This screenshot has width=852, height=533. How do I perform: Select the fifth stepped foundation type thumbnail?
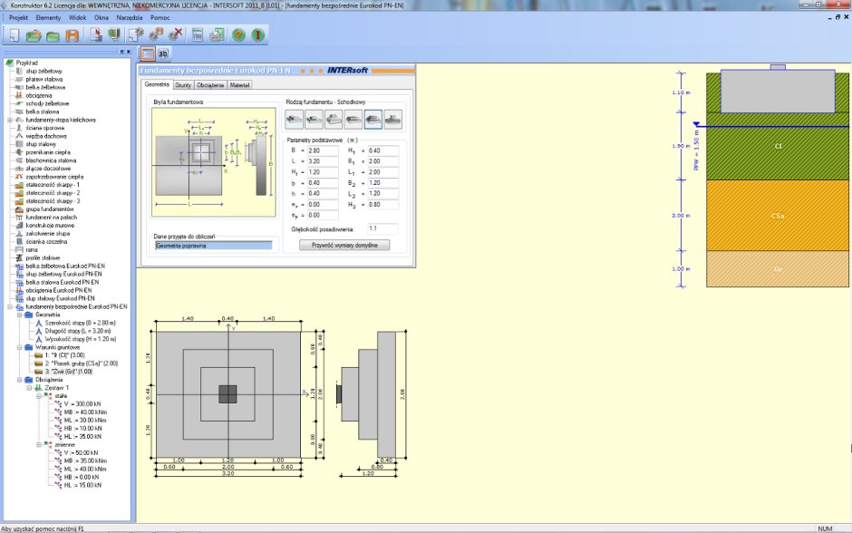point(372,119)
